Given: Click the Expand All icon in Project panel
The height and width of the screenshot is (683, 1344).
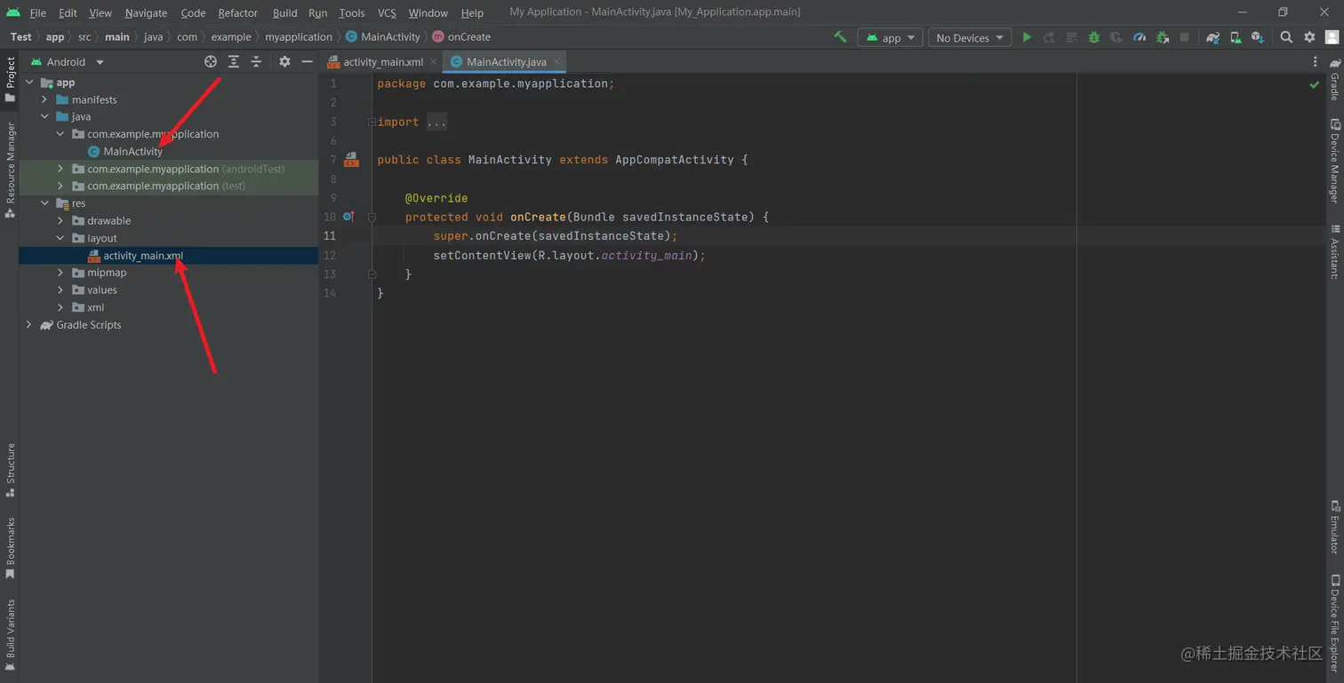Looking at the screenshot, I should tap(234, 61).
